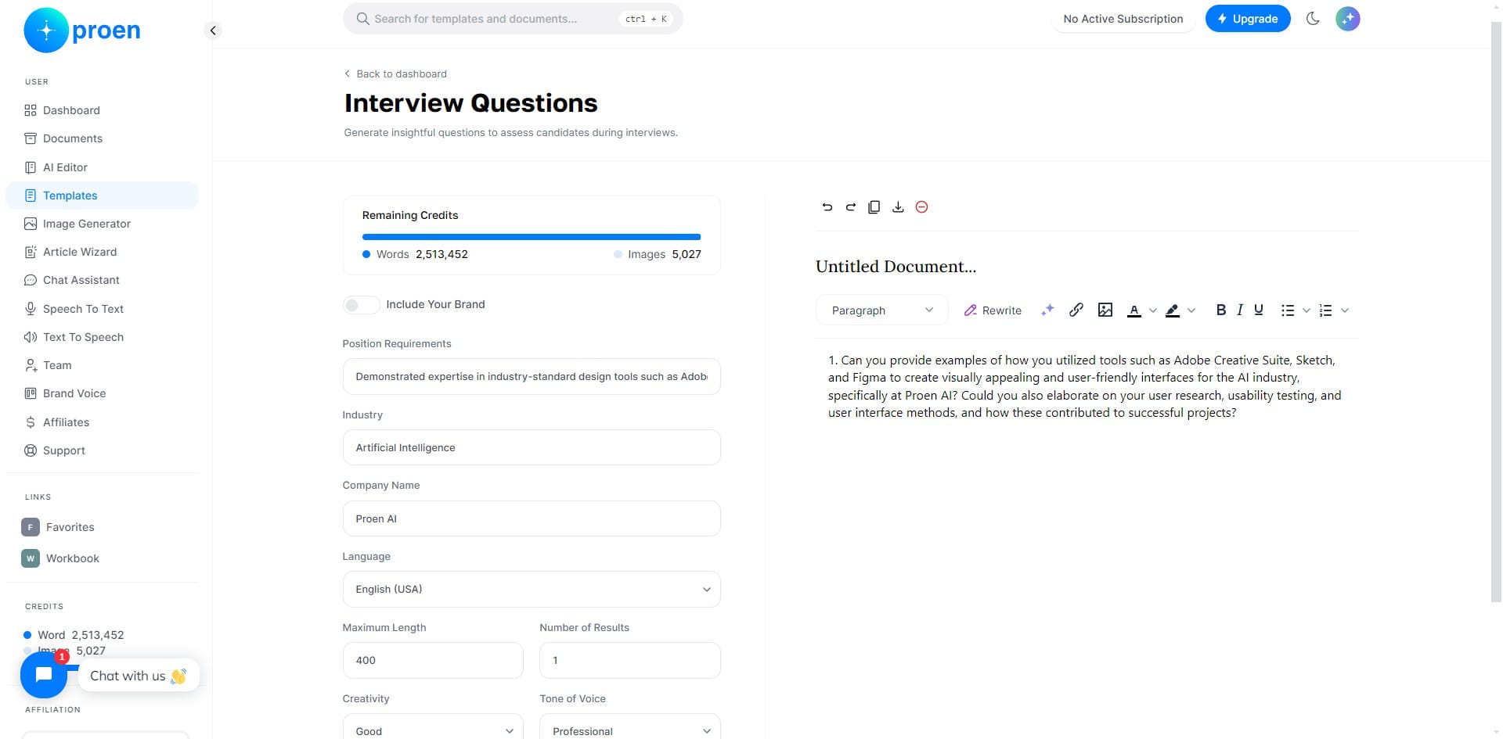Click the Untitled Document title field
Viewport: 1503px width, 739px height.
[x=1087, y=267]
